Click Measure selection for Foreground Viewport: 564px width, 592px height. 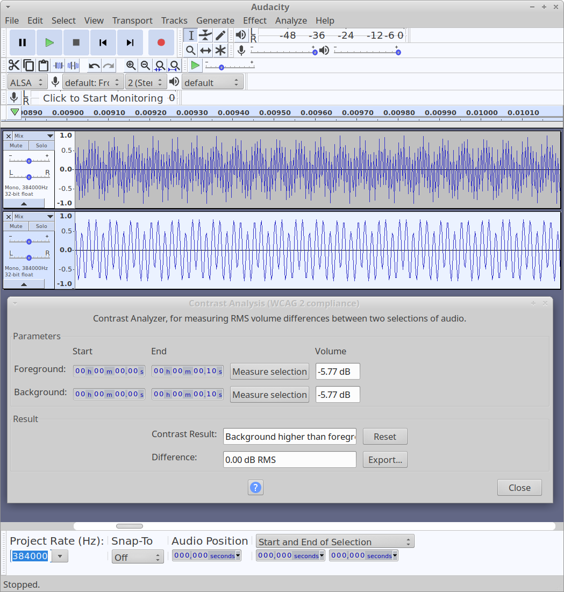269,372
